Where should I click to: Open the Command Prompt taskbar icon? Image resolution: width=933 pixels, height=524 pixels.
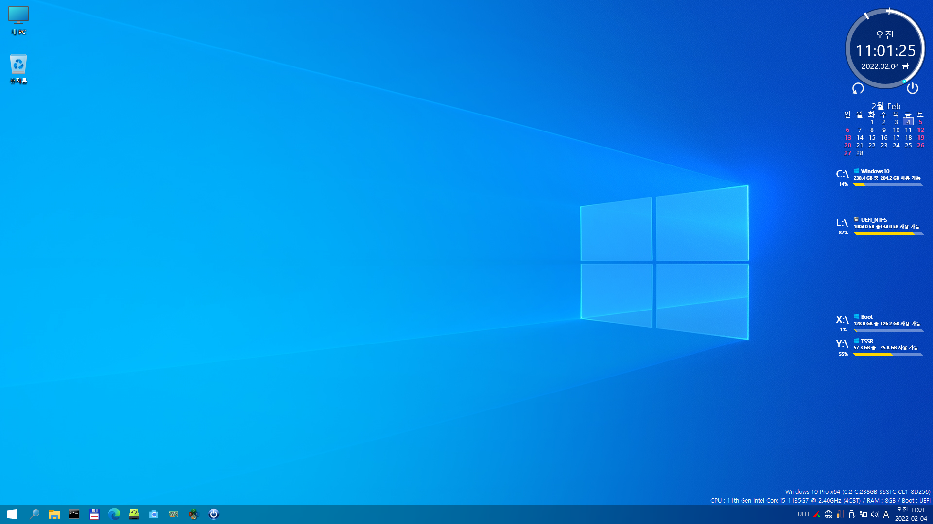click(74, 514)
